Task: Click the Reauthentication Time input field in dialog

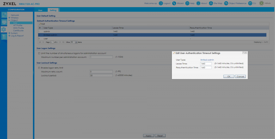Action: pyautogui.click(x=206, y=67)
